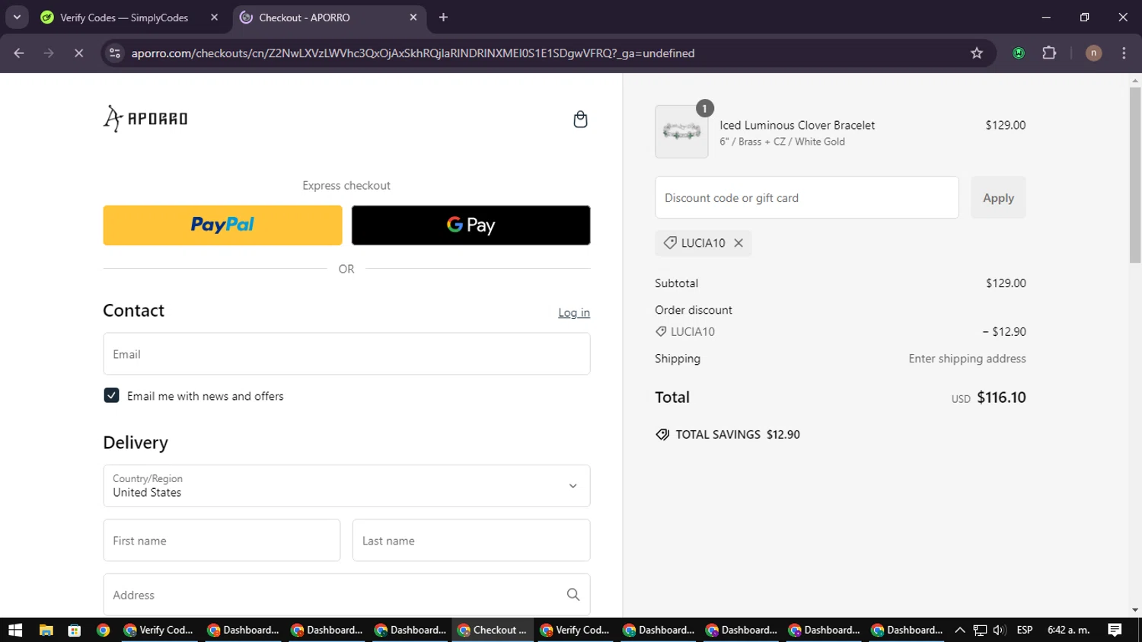The height and width of the screenshot is (642, 1142).
Task: Click the Discount code or gift card field
Action: 806,198
